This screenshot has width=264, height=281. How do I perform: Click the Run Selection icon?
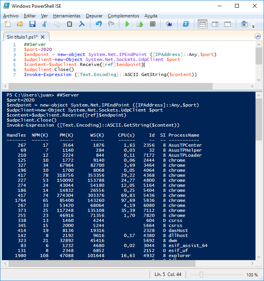[x=140, y=24]
